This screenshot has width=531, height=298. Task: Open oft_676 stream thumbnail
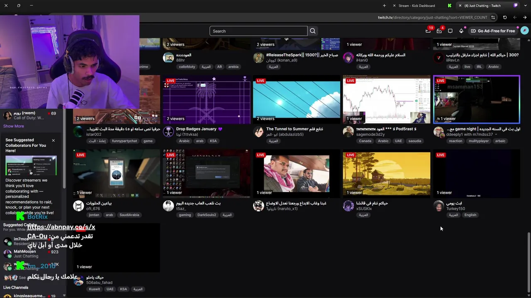pyautogui.click(x=117, y=174)
